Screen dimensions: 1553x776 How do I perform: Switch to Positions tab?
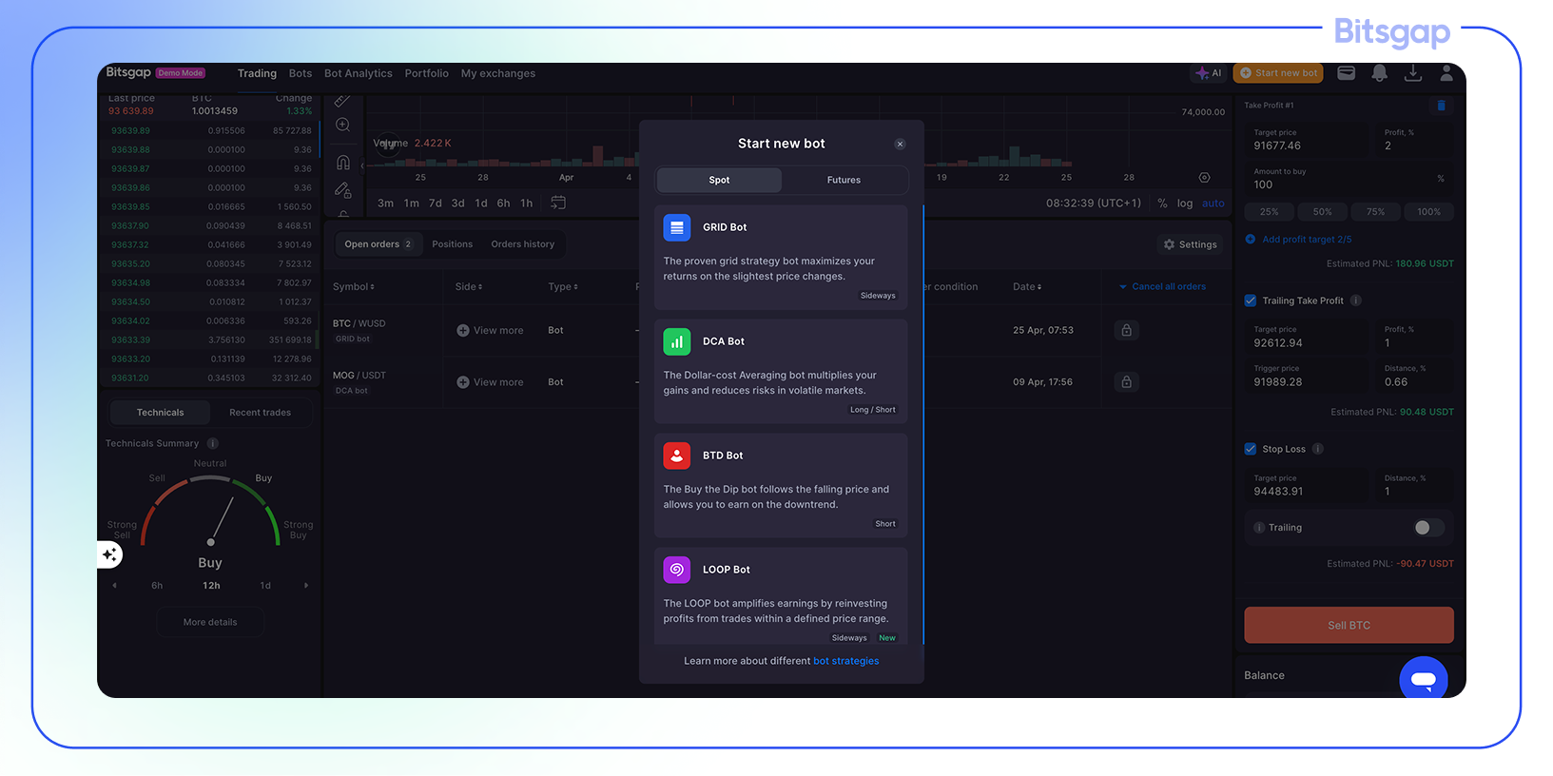pyautogui.click(x=452, y=244)
